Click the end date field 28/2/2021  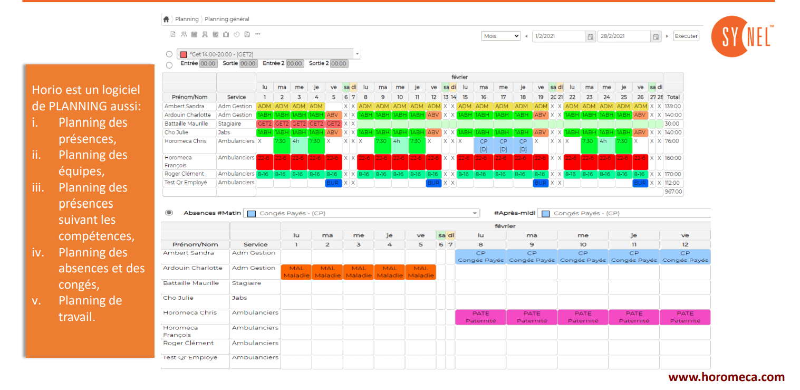coord(624,36)
